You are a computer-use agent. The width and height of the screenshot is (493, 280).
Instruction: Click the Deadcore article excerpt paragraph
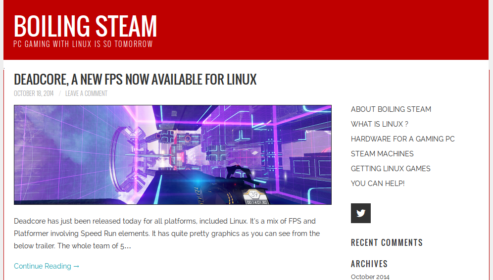pyautogui.click(x=167, y=233)
